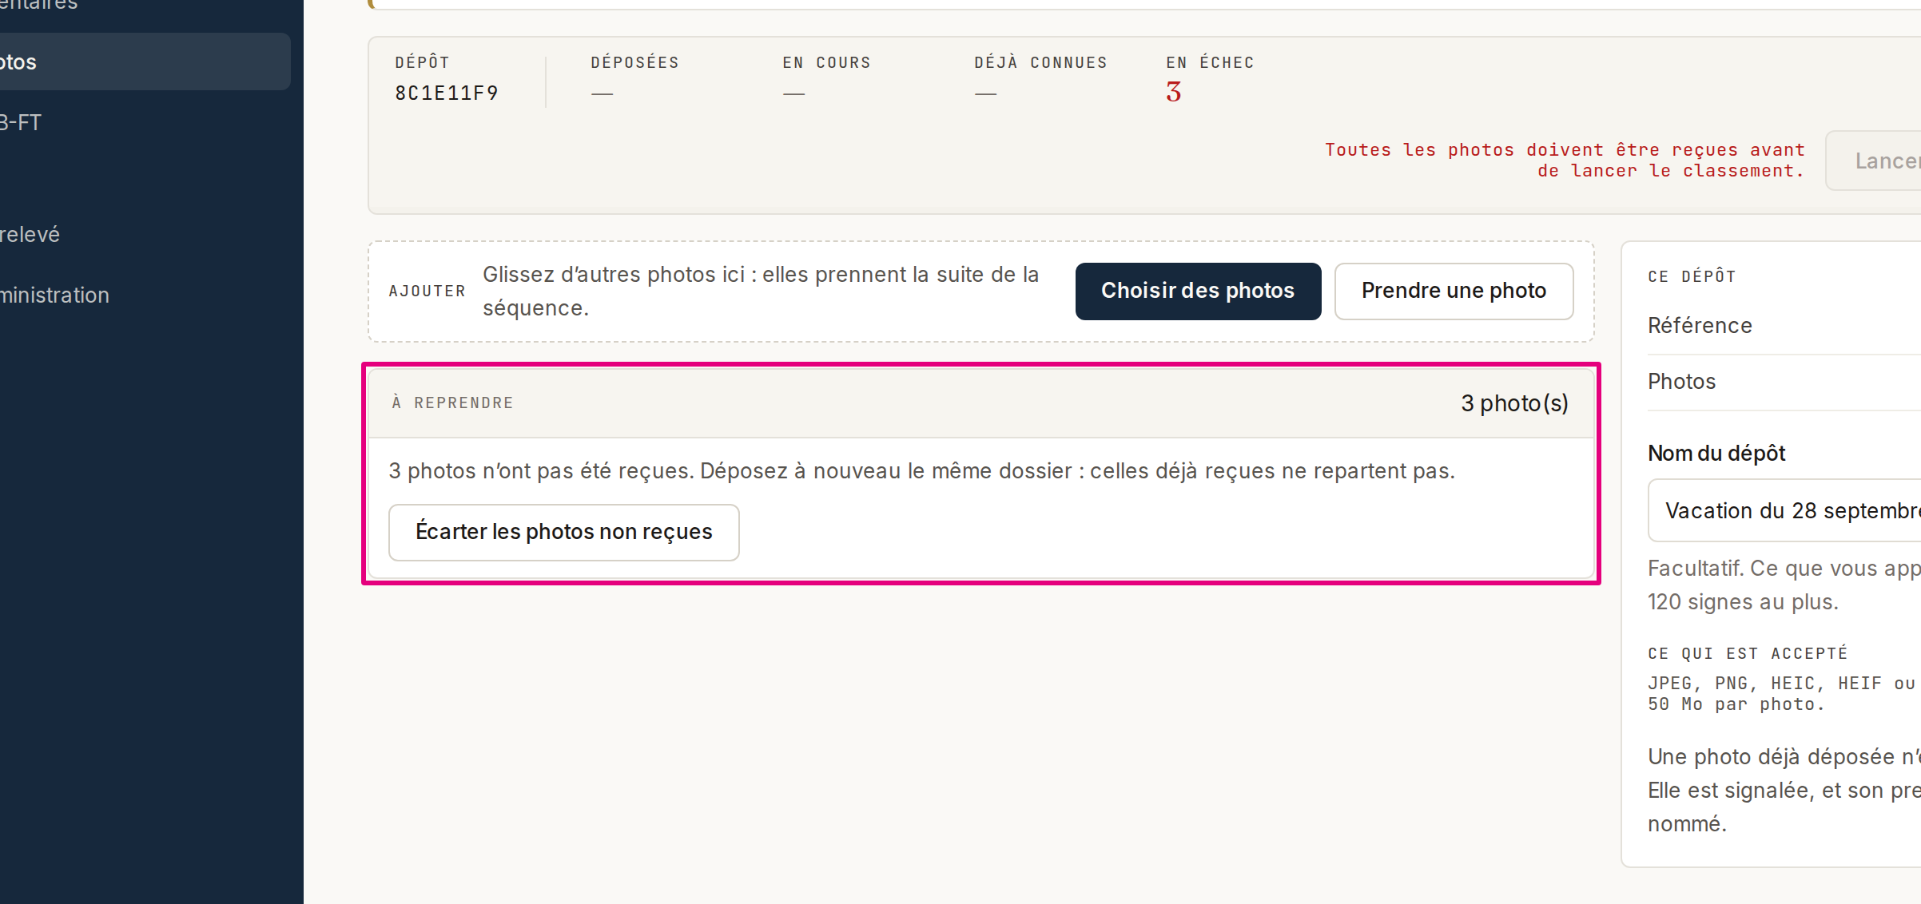Open the administration sidebar entry

[x=145, y=295]
